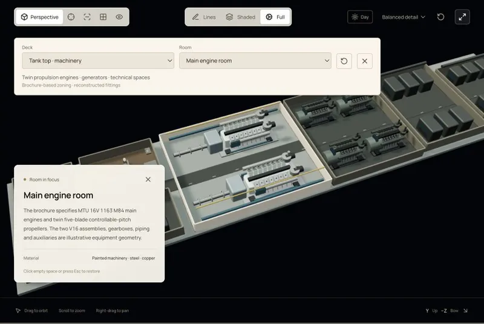The width and height of the screenshot is (484, 324).
Task: Click the Right-drag to pan hint
Action: tap(113, 311)
